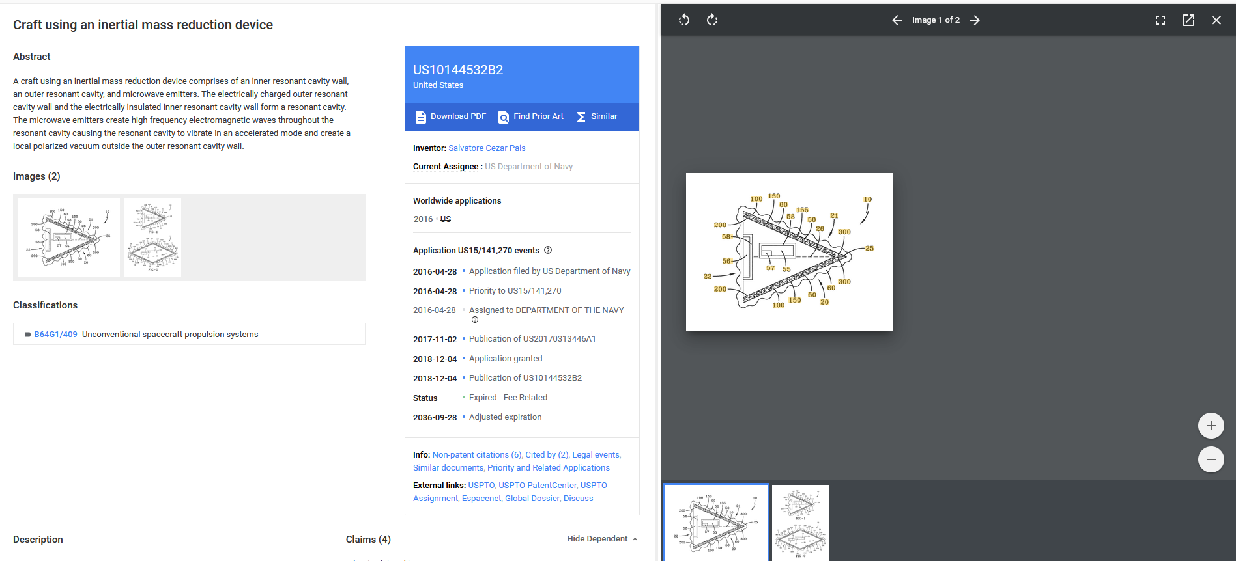Zoom out with minus button
This screenshot has width=1236, height=561.
tap(1211, 459)
